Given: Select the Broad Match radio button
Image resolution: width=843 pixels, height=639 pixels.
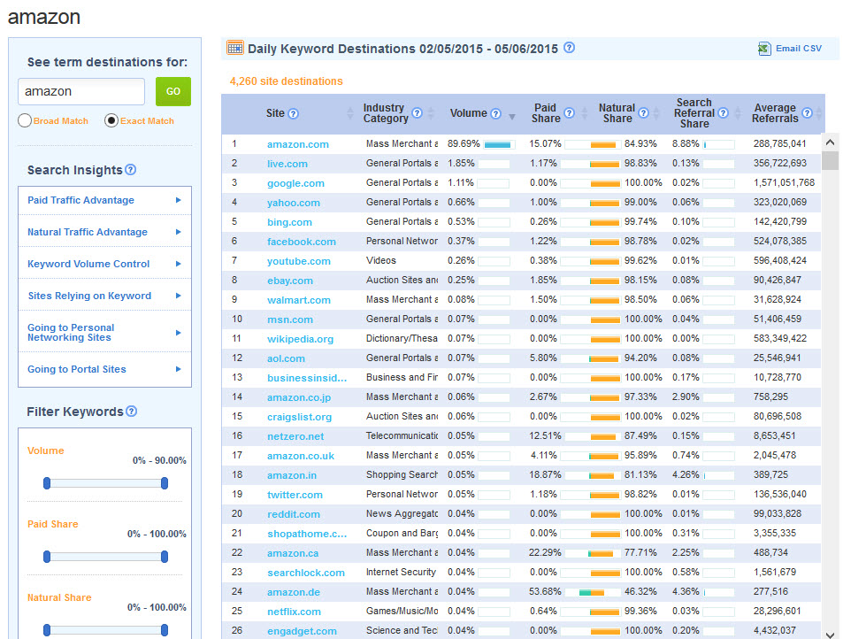Looking at the screenshot, I should pos(25,120).
